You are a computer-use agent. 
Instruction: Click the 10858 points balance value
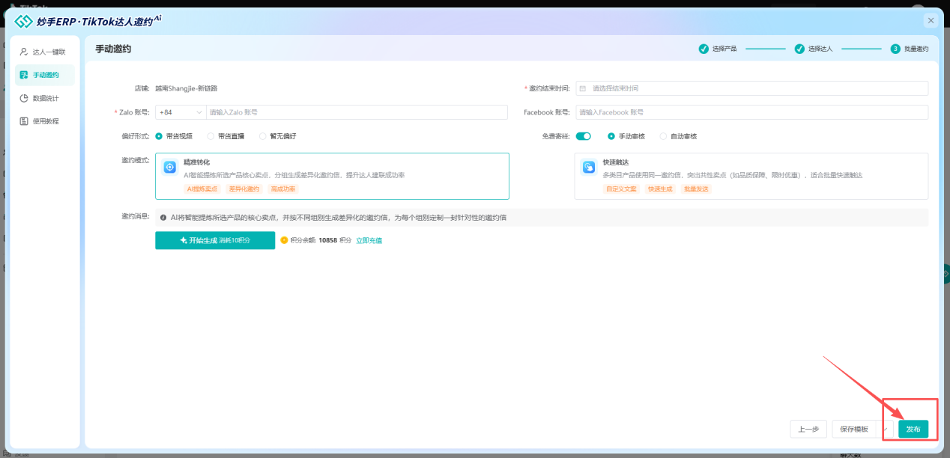click(x=328, y=240)
